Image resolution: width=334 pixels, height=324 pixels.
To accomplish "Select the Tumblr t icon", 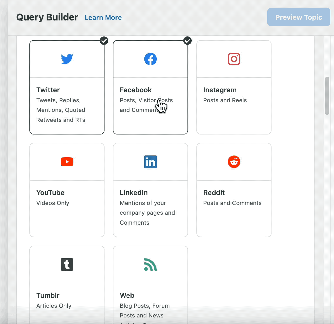I will coord(67,264).
